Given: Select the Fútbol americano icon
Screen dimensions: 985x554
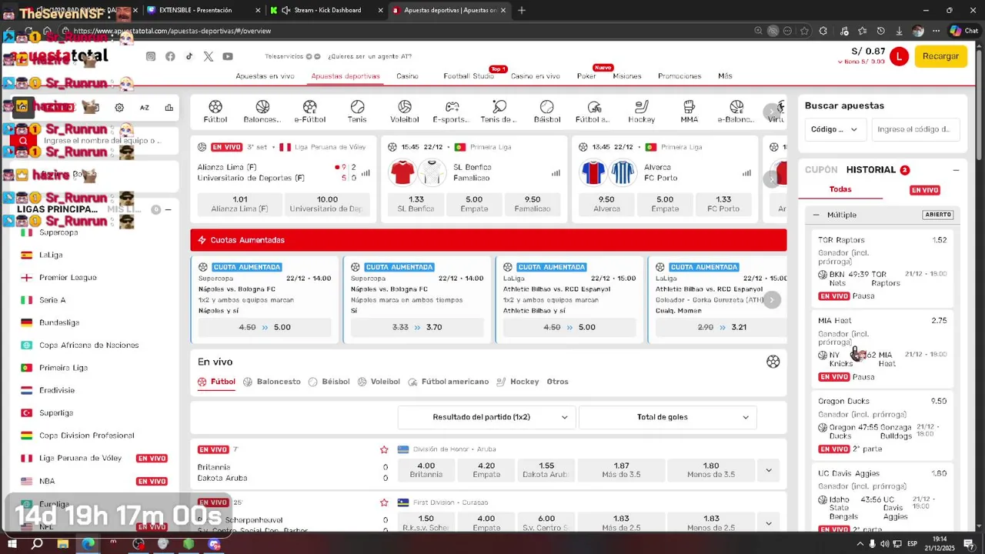Looking at the screenshot, I should (x=593, y=112).
